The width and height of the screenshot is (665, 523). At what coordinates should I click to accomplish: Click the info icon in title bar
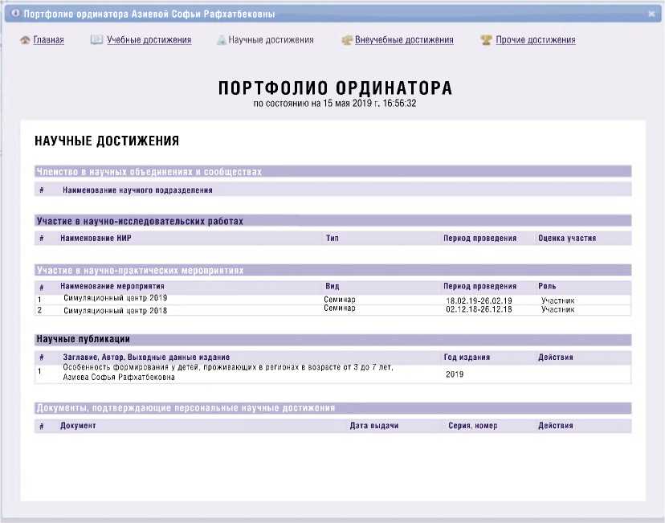[x=14, y=14]
